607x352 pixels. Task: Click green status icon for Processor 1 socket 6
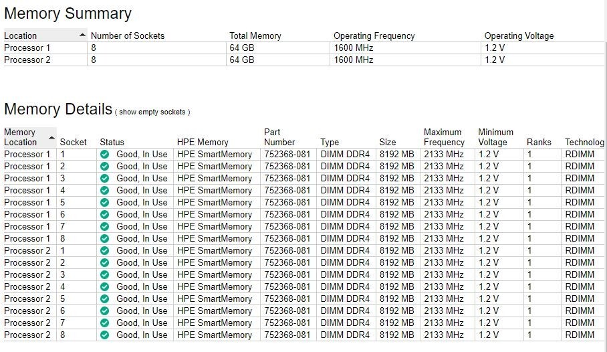[104, 214]
